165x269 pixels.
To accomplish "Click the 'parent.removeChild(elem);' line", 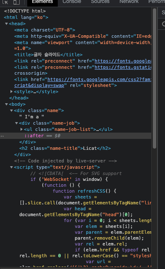I will tap(109, 238).
